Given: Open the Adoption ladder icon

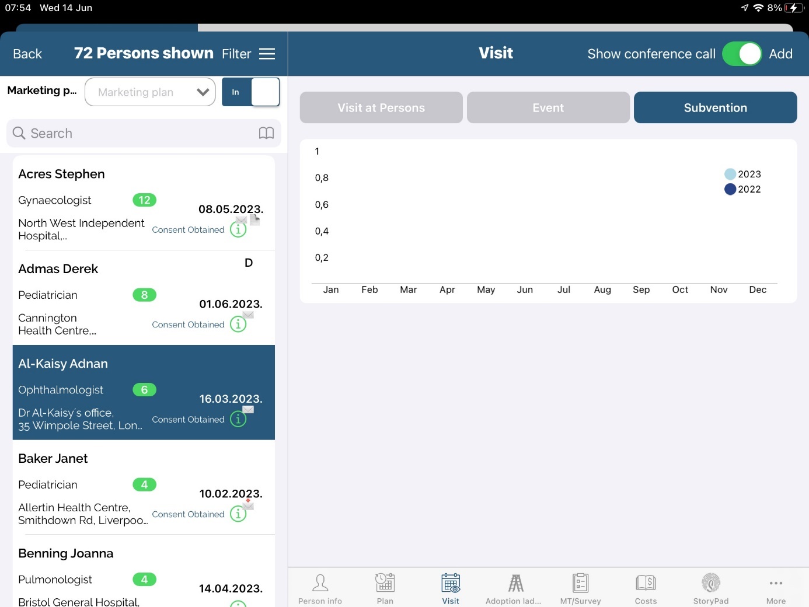Looking at the screenshot, I should pyautogui.click(x=515, y=583).
